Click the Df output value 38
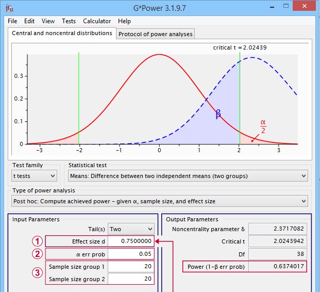The image size is (320, 292). pos(278,254)
